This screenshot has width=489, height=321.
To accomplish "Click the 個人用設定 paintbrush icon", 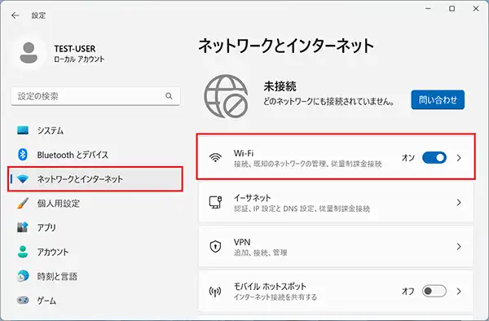I will click(x=23, y=203).
